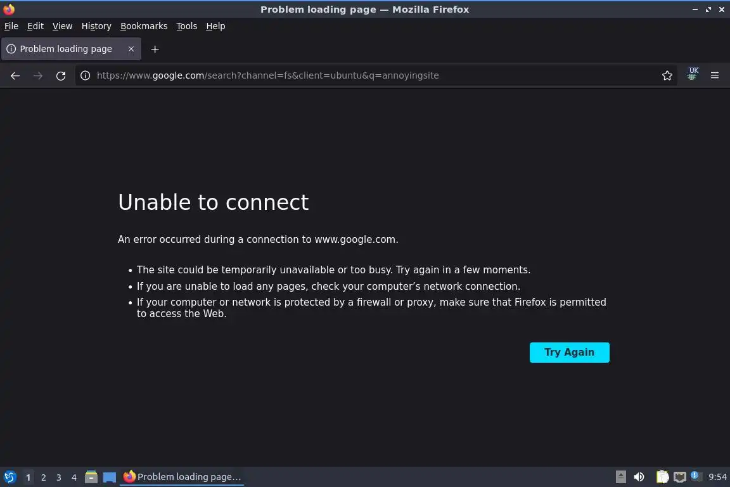The image size is (730, 487).
Task: Open the volume control tray icon
Action: [x=639, y=477]
